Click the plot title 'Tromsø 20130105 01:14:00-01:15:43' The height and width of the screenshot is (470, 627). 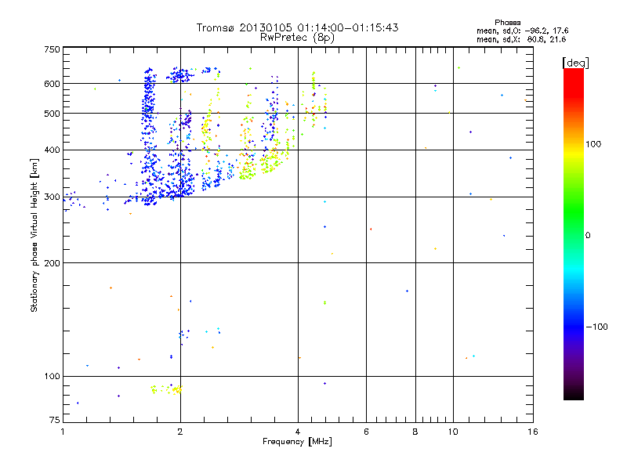point(297,27)
